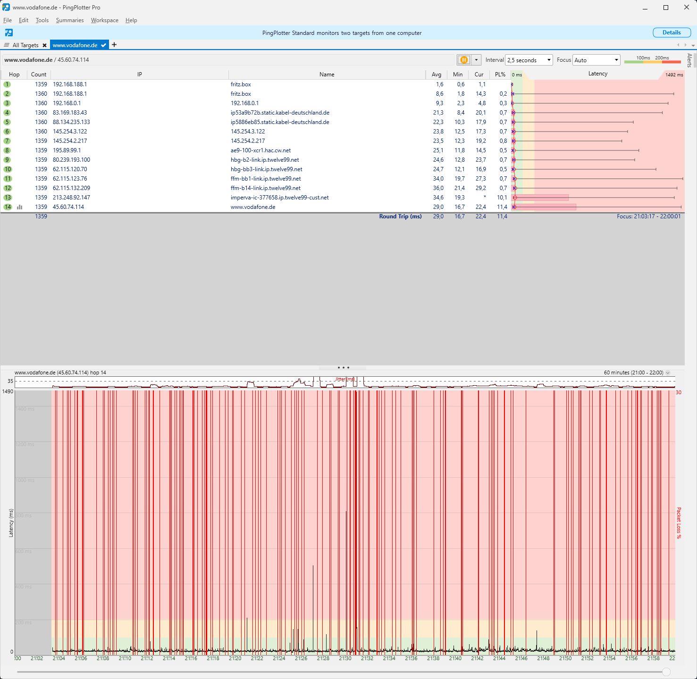This screenshot has width=697, height=679.
Task: Click the PL% column header
Action: [x=500, y=75]
